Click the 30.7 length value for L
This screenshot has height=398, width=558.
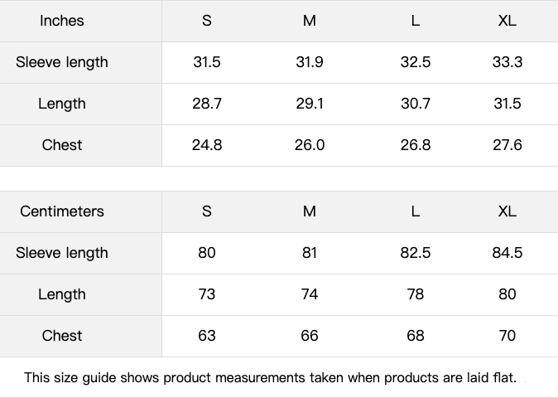[x=416, y=104]
